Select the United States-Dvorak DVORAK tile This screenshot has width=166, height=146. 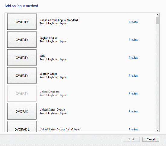pyautogui.click(x=22, y=111)
